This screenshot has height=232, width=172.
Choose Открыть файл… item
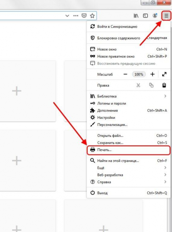128,136
